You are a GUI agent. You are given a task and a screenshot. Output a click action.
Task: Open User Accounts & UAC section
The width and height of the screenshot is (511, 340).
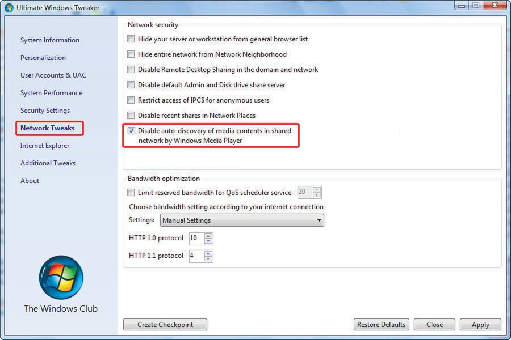pos(53,75)
